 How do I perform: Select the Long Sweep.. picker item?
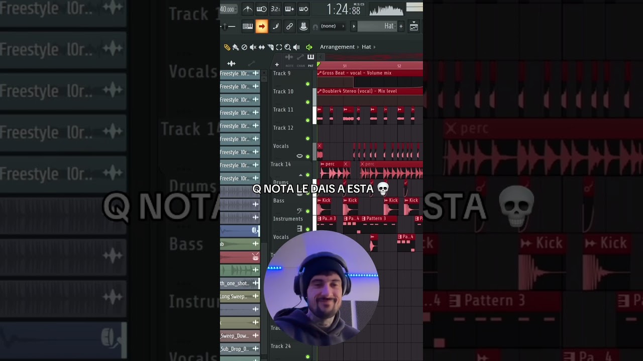click(240, 296)
